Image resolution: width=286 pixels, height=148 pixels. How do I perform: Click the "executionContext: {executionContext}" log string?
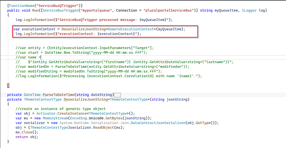click(97, 34)
